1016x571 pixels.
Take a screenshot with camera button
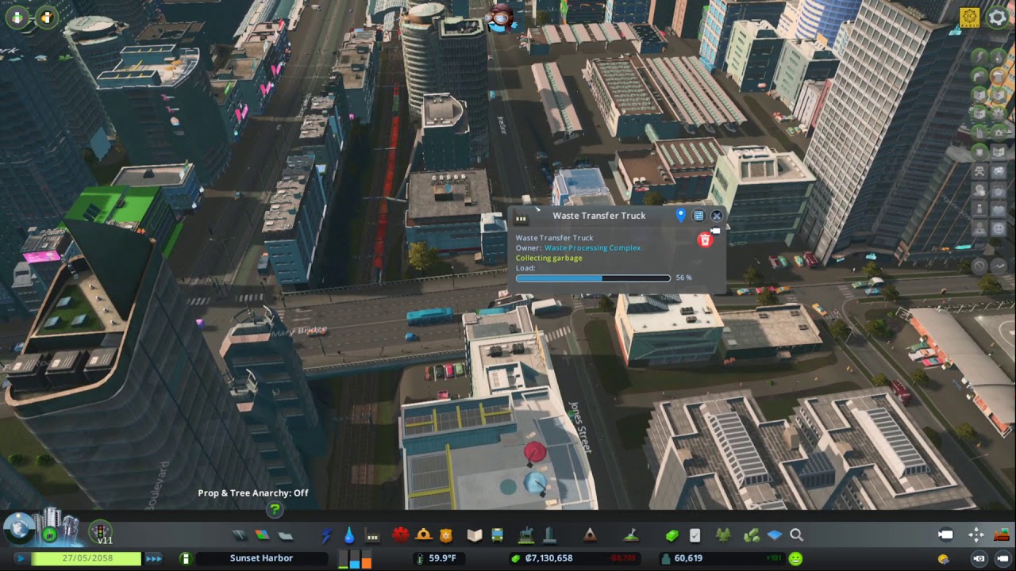979,559
